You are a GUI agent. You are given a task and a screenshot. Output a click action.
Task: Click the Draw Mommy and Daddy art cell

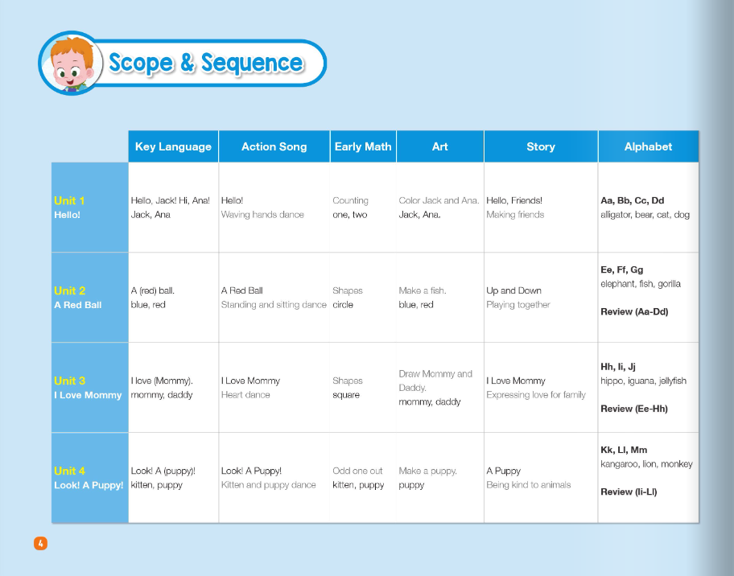(x=435, y=381)
